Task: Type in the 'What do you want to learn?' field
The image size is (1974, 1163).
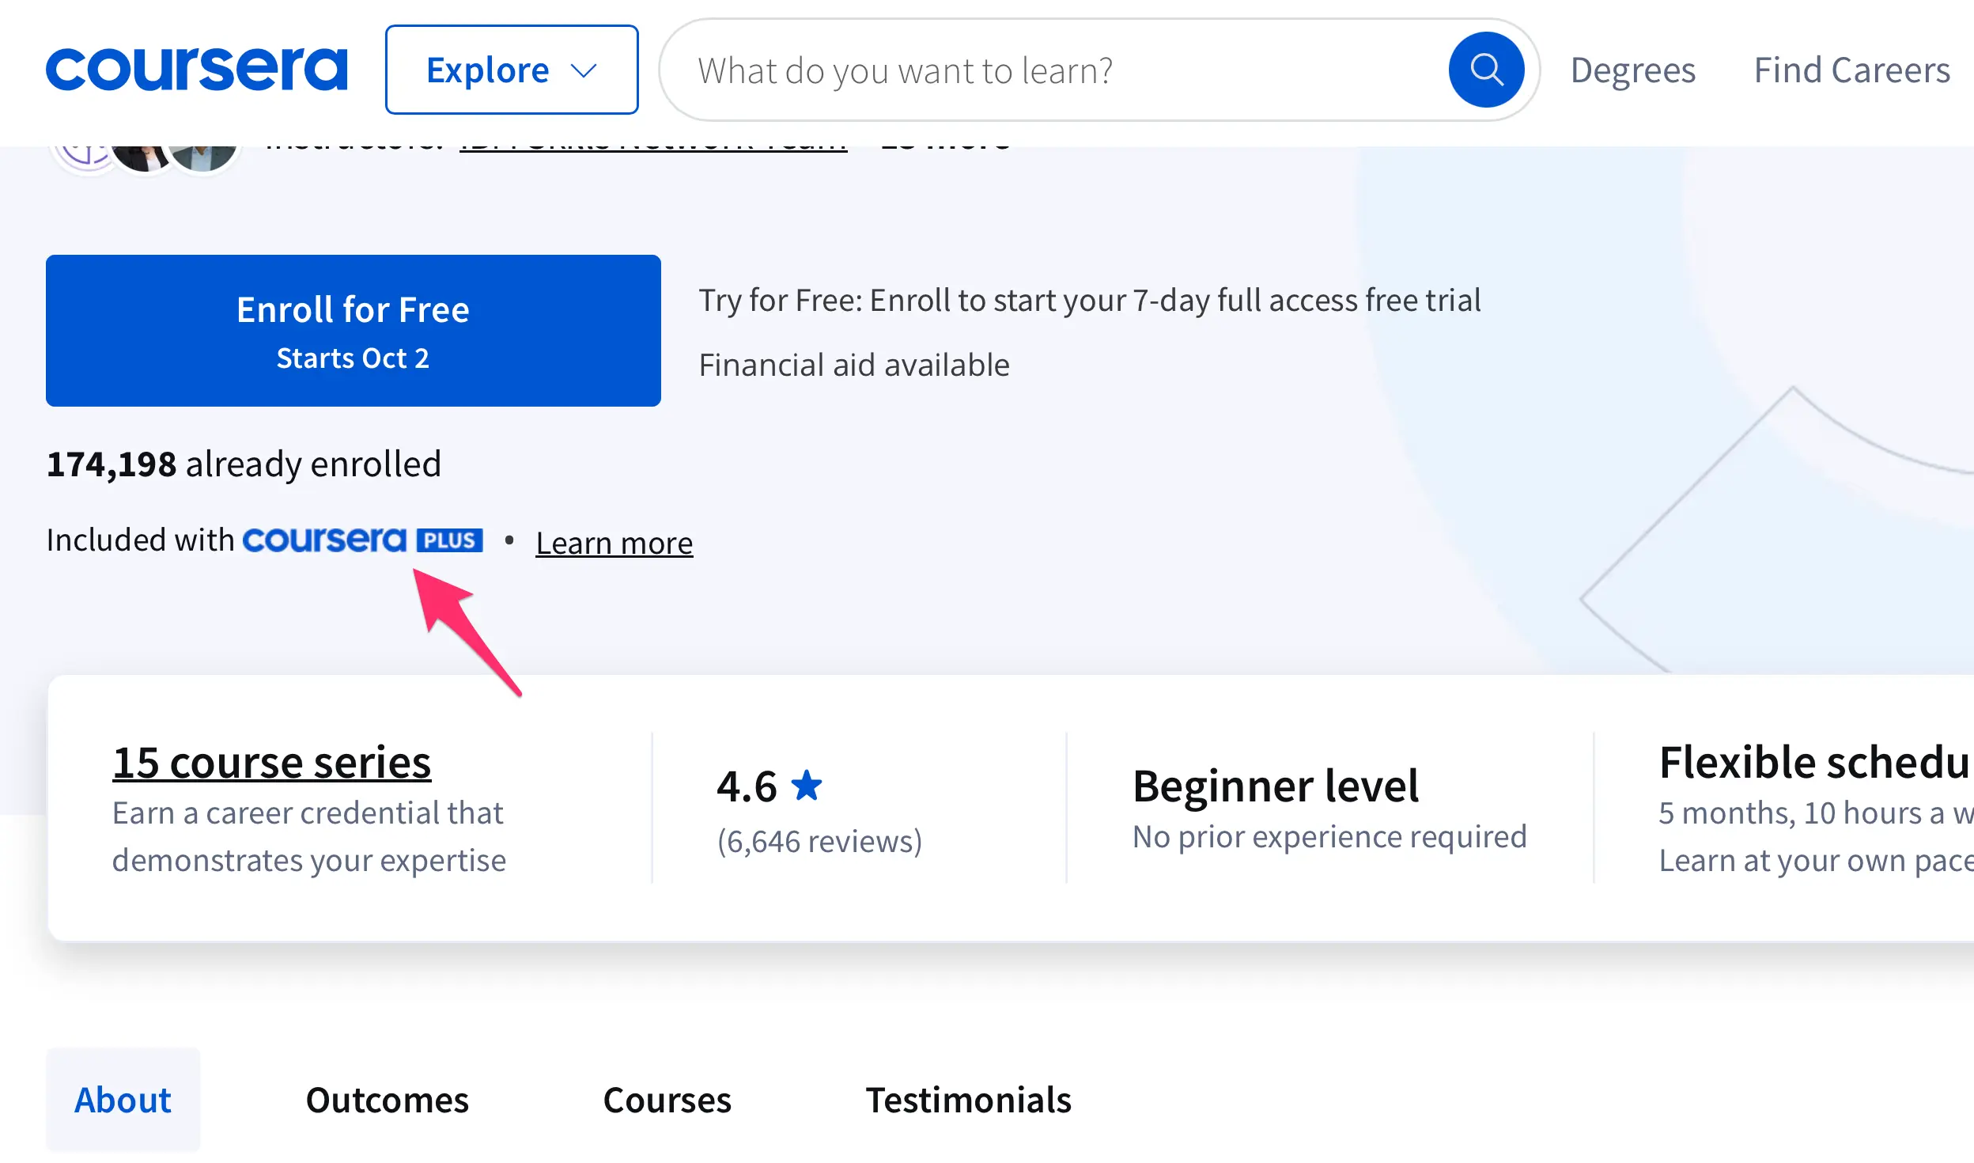Action: tap(1060, 70)
